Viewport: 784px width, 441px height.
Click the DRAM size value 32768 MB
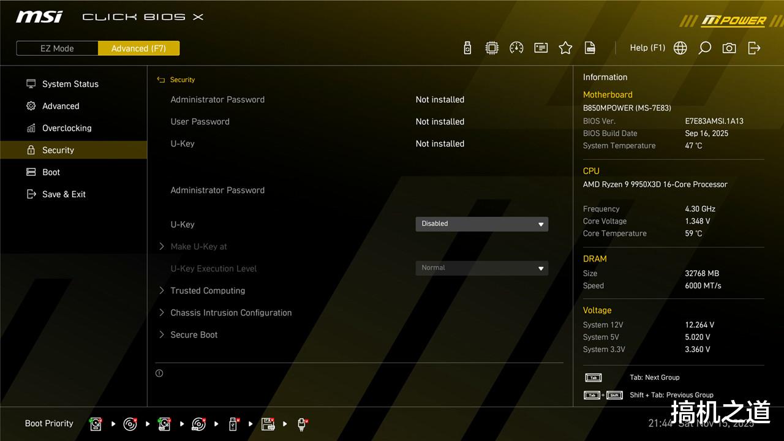click(702, 273)
